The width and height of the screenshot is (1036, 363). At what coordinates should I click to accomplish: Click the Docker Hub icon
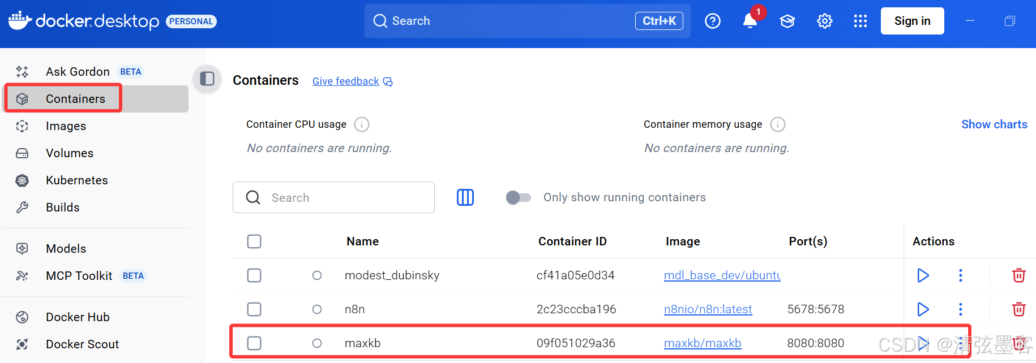click(x=22, y=317)
